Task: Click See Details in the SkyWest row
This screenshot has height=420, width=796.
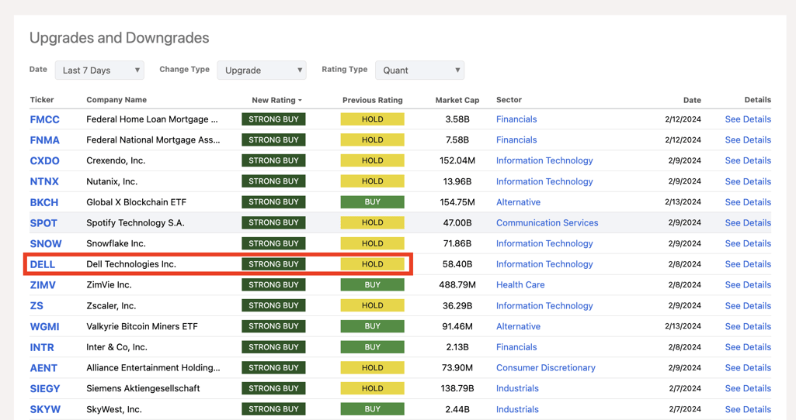Action: [747, 409]
